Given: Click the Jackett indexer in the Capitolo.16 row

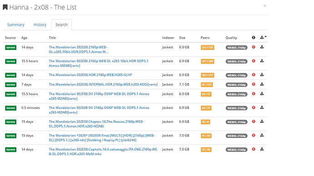Looking at the screenshot, I should point(167,149).
